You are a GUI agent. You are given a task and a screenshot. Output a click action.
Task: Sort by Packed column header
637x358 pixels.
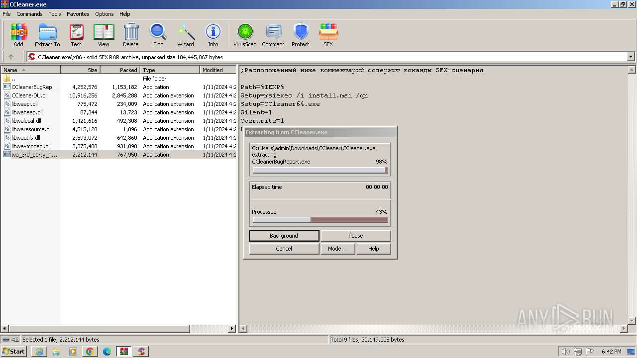pos(120,70)
